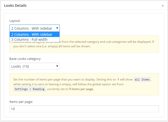Click the 'Settings > Reading' code text

point(30,89)
